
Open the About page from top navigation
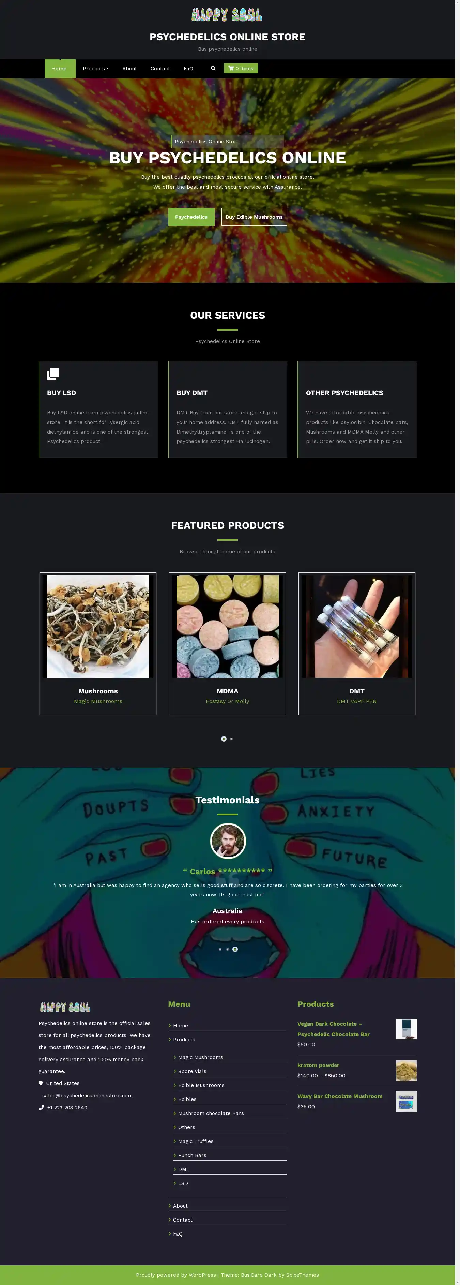[x=129, y=68]
